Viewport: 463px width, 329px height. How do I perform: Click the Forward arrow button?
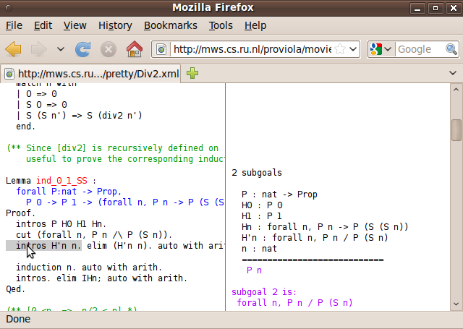[x=38, y=49]
